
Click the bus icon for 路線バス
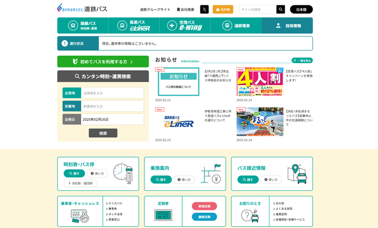73,26
